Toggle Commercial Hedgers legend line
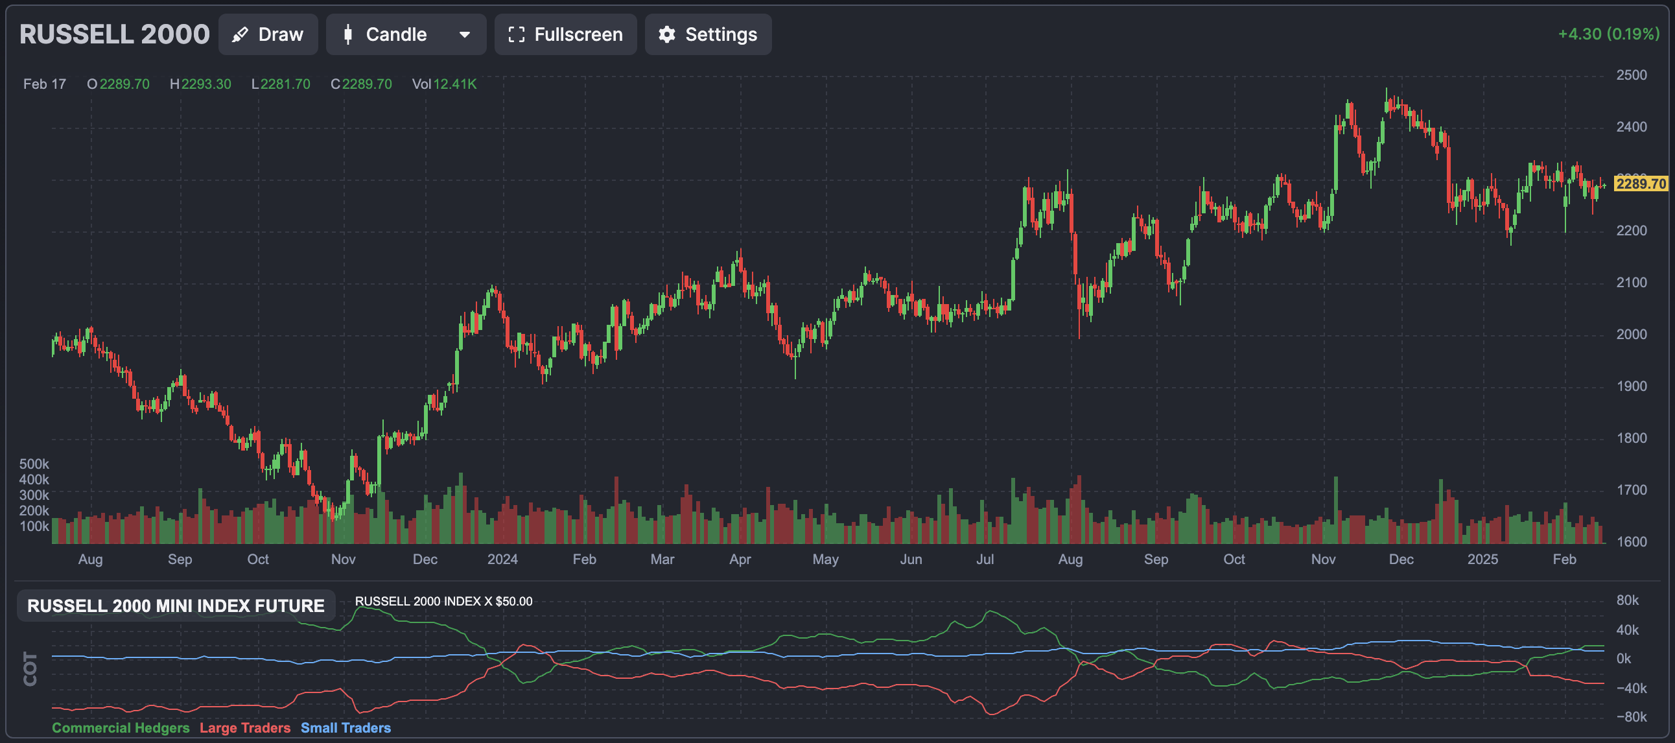 pos(121,727)
